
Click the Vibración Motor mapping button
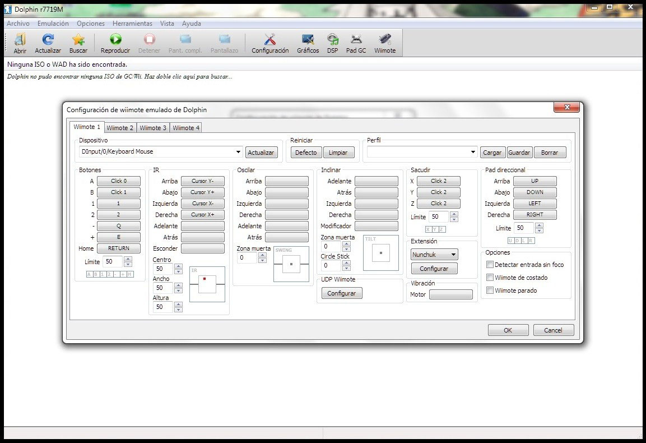tap(450, 294)
